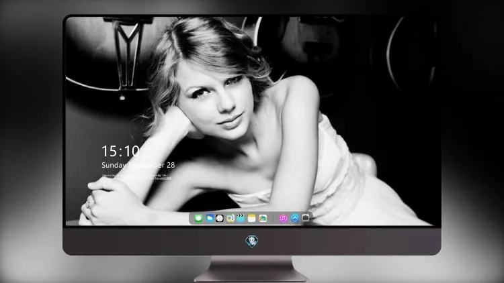Image resolution: width=504 pixels, height=283 pixels.
Task: Launch the clapperboard video app in dock
Action: click(x=241, y=218)
